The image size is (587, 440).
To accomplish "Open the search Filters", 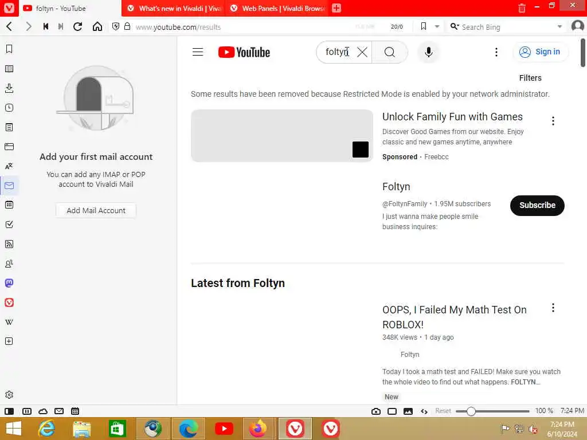I will (530, 78).
